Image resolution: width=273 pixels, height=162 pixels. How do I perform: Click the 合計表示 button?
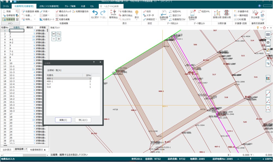coord(7,150)
